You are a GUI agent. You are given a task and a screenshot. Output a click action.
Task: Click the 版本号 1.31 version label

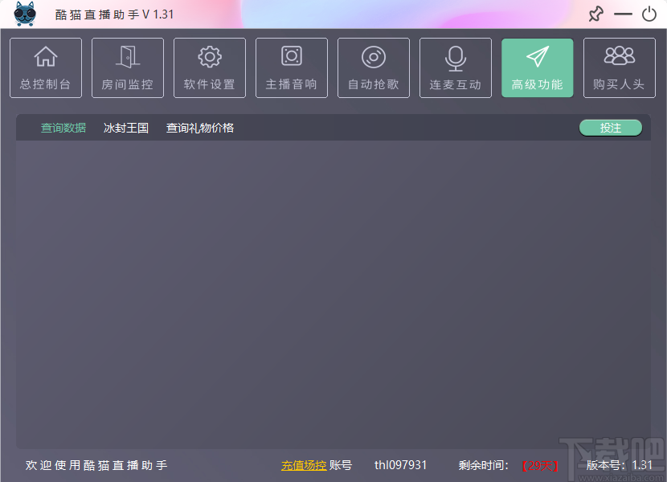point(619,464)
